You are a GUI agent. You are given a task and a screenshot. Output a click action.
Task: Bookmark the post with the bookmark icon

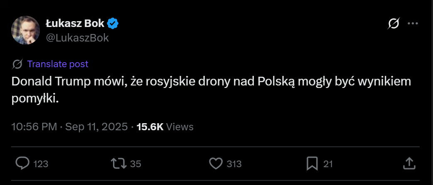pos(312,163)
